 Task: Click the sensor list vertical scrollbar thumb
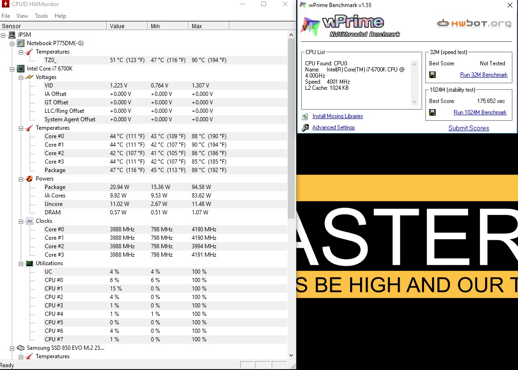pyautogui.click(x=291, y=128)
